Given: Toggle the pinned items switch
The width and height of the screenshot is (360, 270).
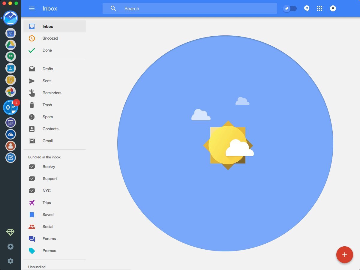Looking at the screenshot, I should 290,8.
